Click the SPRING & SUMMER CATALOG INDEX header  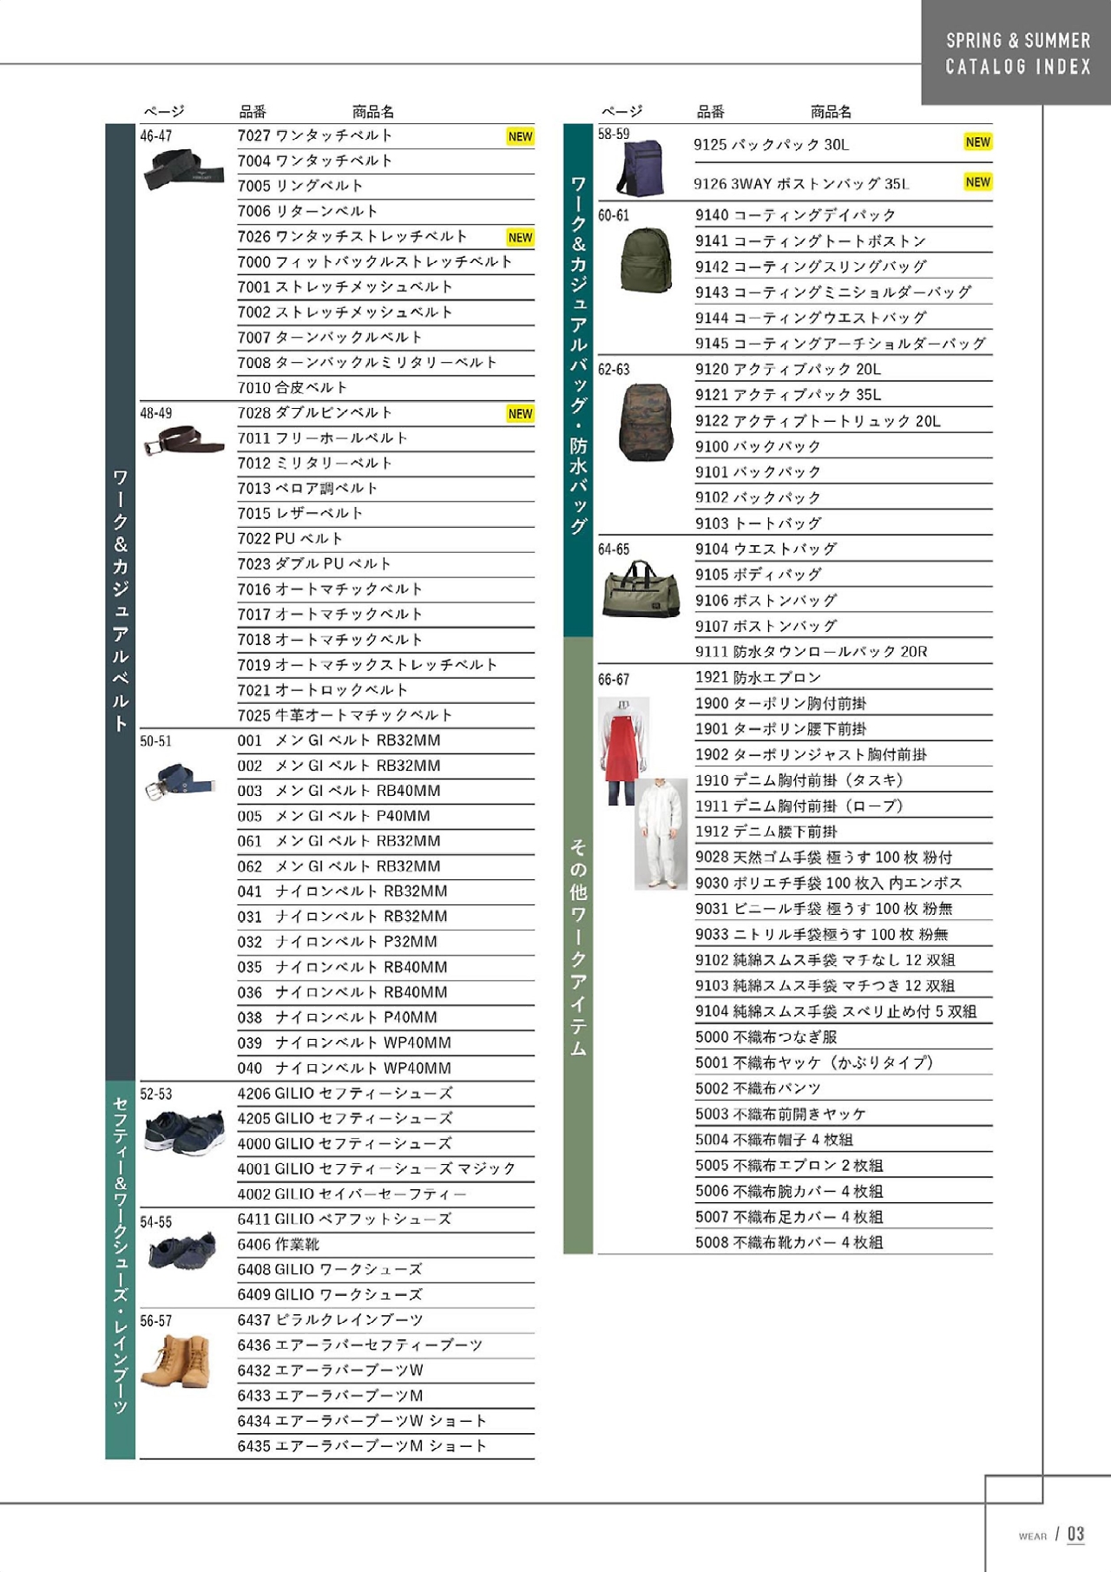coord(1017,53)
